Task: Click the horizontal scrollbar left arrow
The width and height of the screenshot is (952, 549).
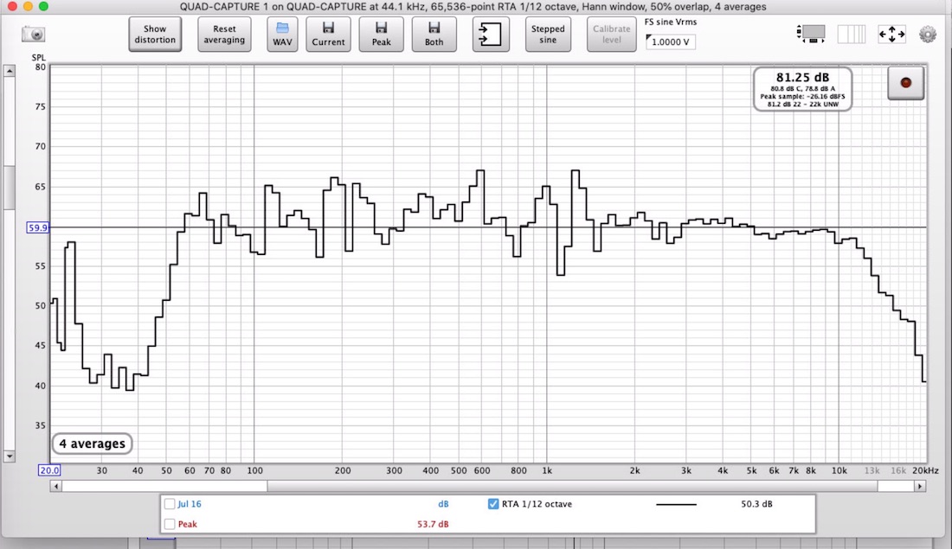Action: [x=56, y=486]
